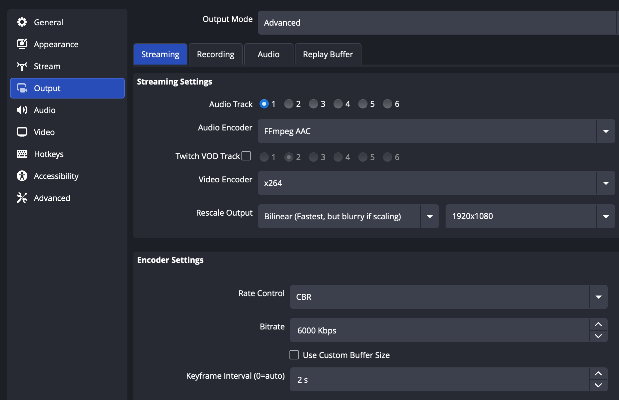Enable the Twitch VOD Track checkbox
The width and height of the screenshot is (619, 400).
[x=246, y=156]
